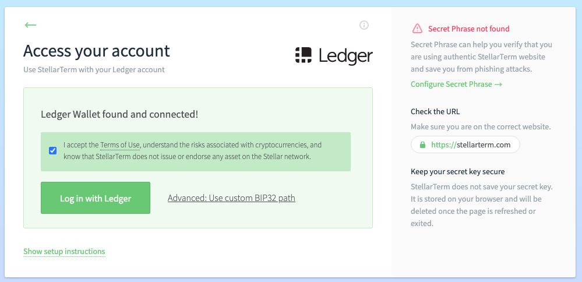Click "Ledger Wallet found and connected!" message
The width and height of the screenshot is (582, 282).
point(119,115)
